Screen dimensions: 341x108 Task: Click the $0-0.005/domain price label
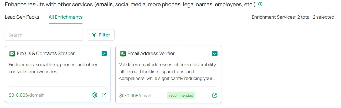point(26,95)
